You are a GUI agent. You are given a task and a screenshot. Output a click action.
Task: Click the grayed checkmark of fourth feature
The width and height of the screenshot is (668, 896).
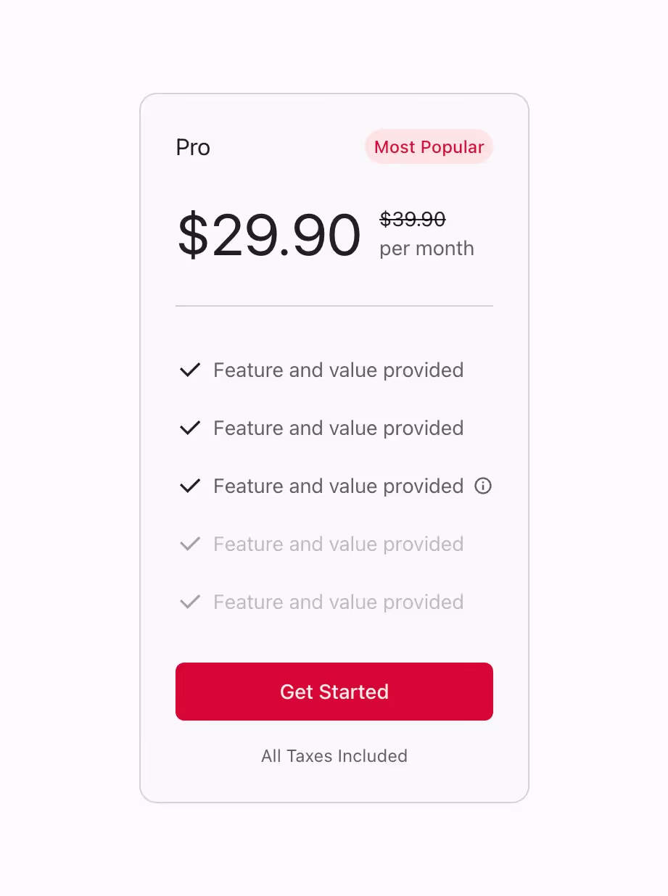point(189,544)
